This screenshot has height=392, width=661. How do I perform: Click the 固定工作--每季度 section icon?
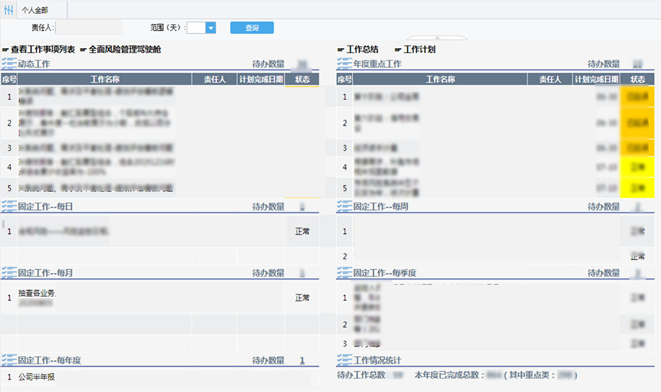(344, 272)
